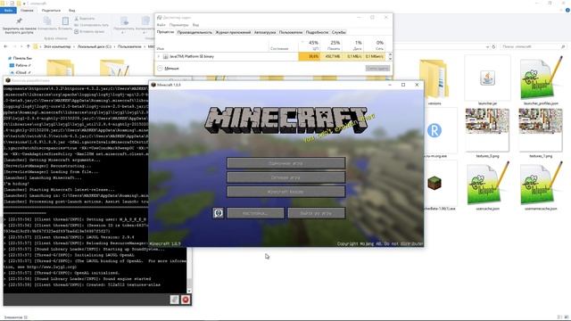Click This PC breadcrumb in address bar
This screenshot has width=571, height=321.
point(57,46)
